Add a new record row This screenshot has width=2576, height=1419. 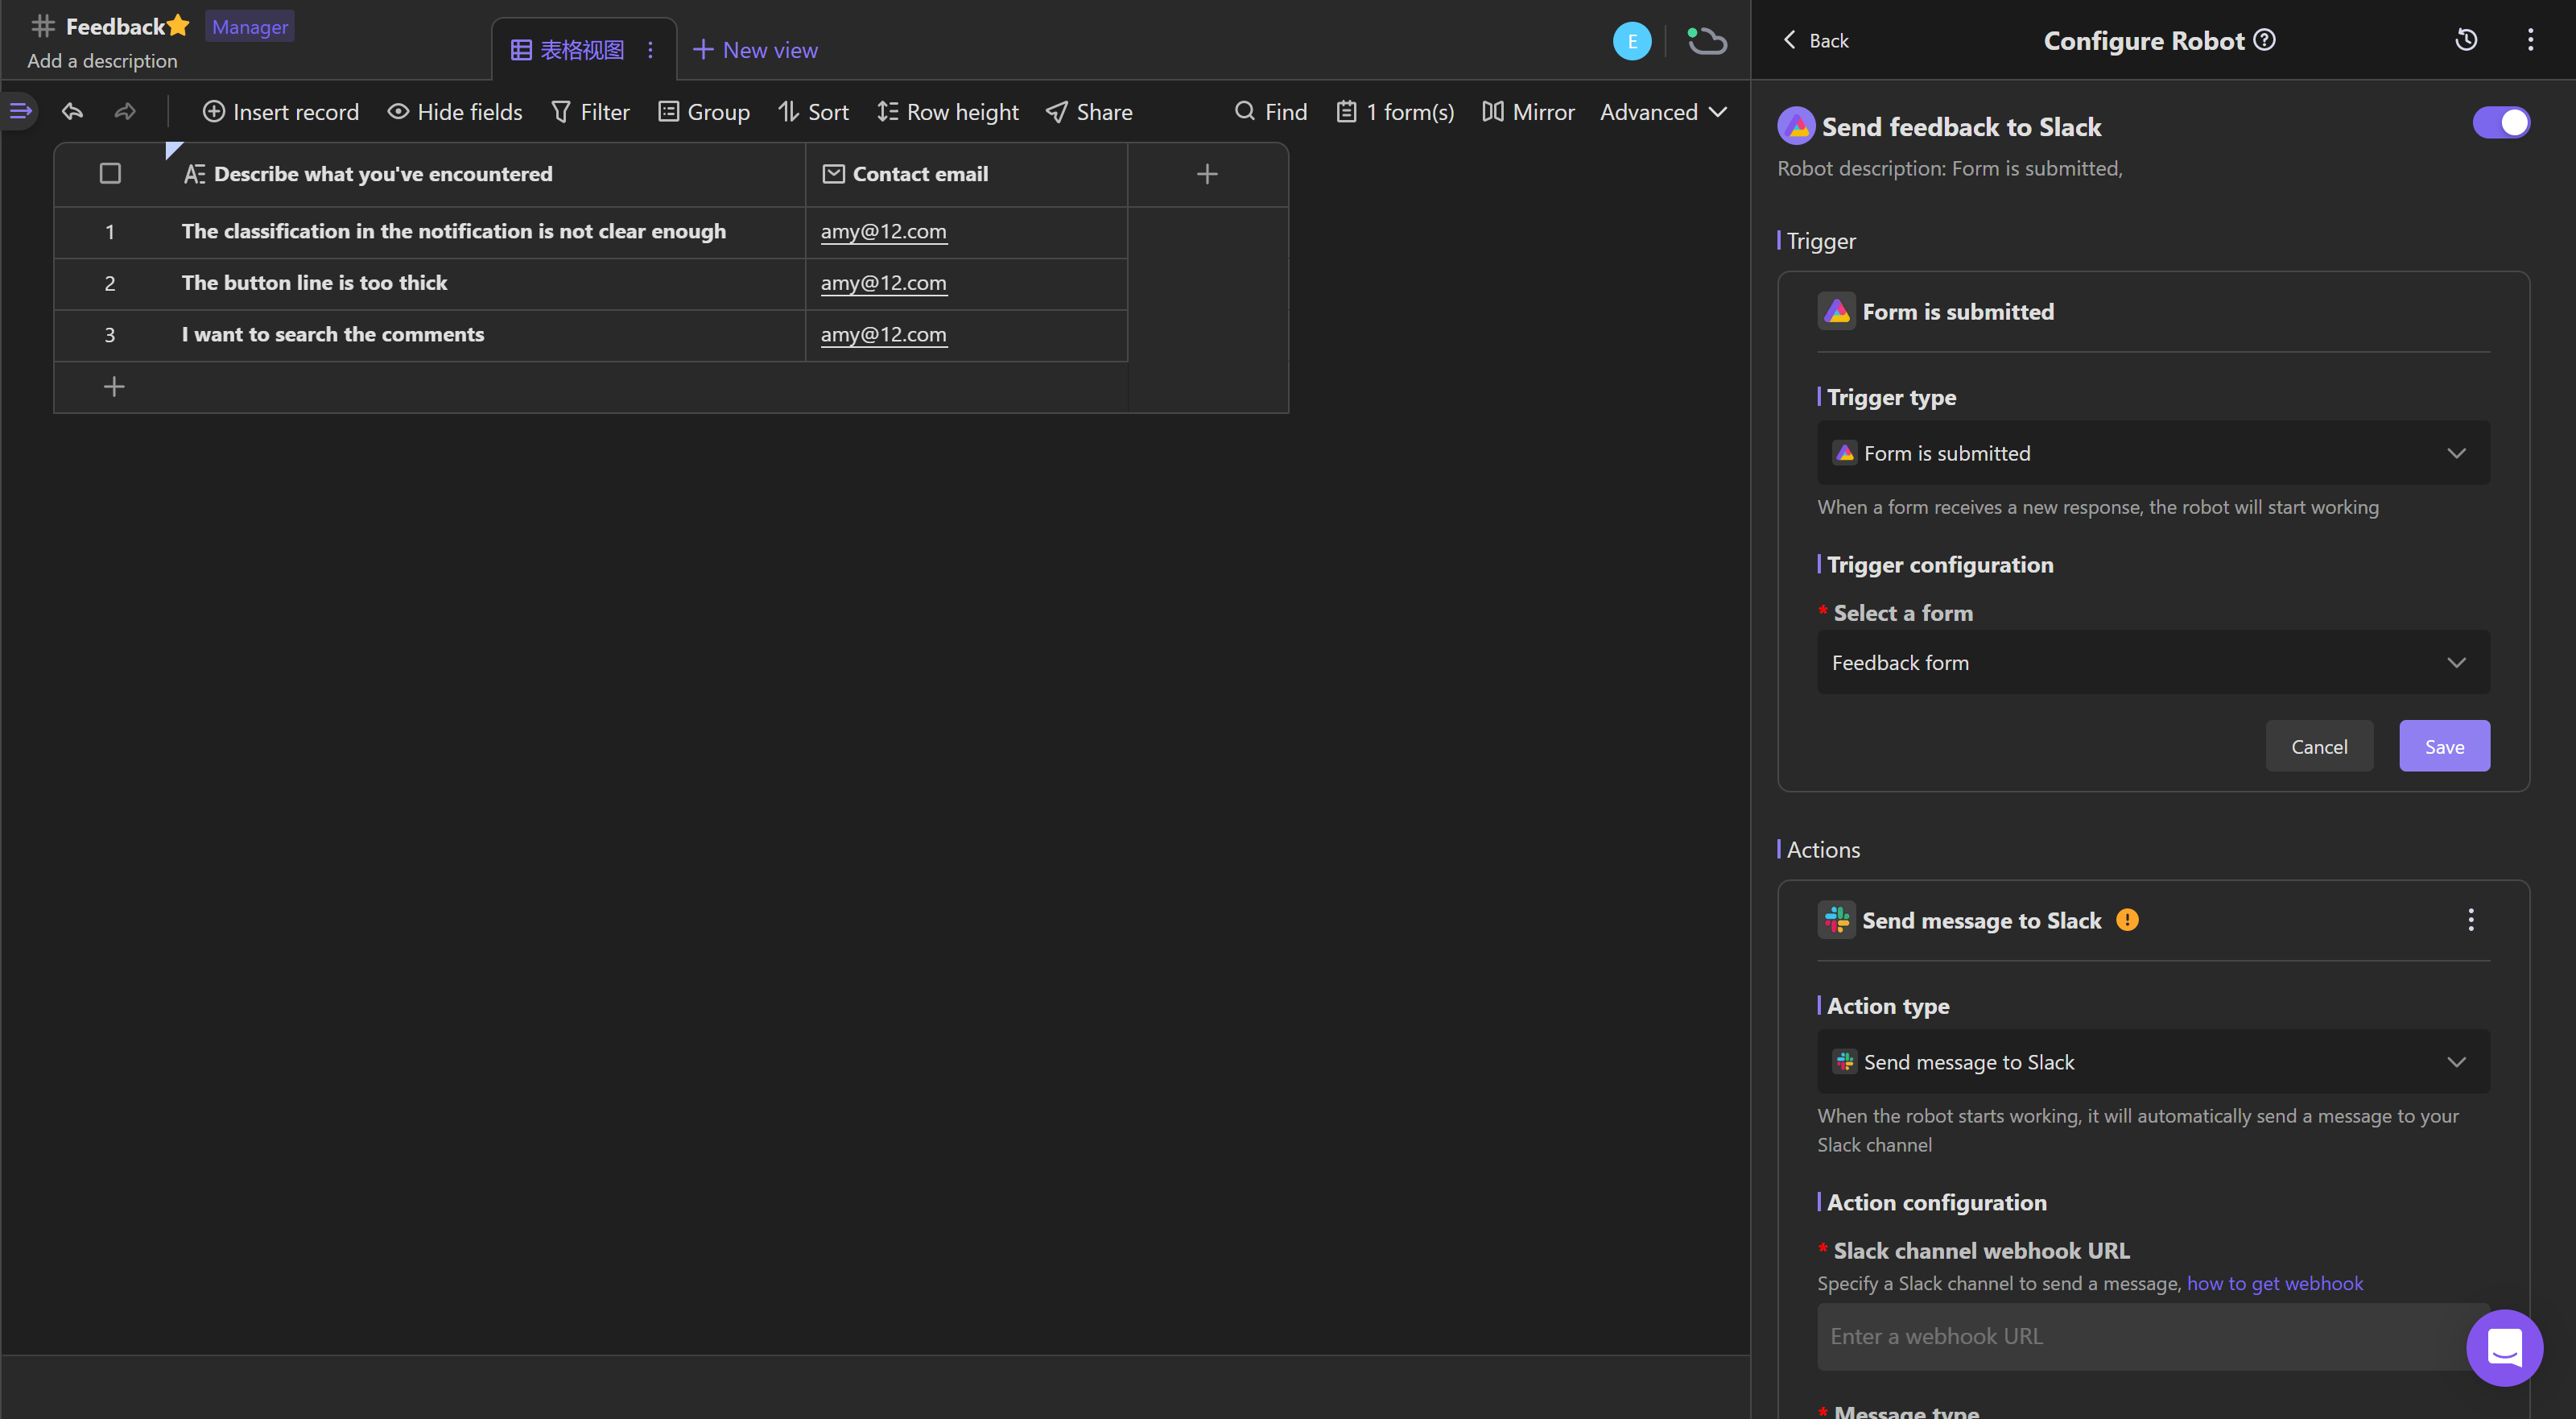[x=114, y=387]
